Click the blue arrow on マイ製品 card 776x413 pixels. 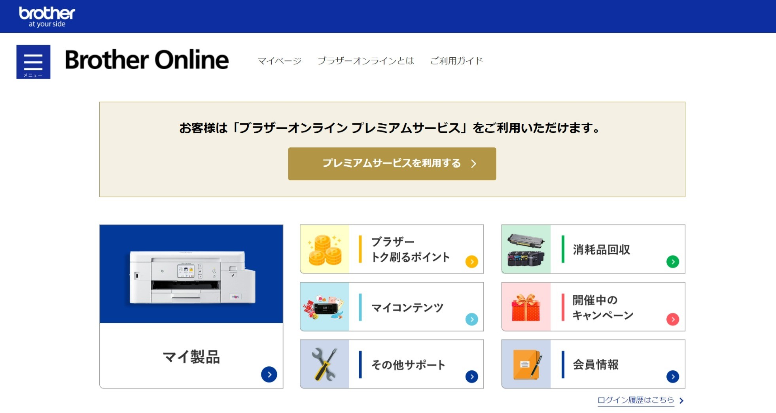tap(269, 374)
